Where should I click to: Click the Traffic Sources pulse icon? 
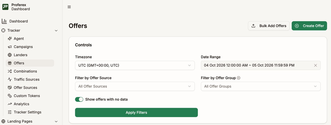click(10, 79)
